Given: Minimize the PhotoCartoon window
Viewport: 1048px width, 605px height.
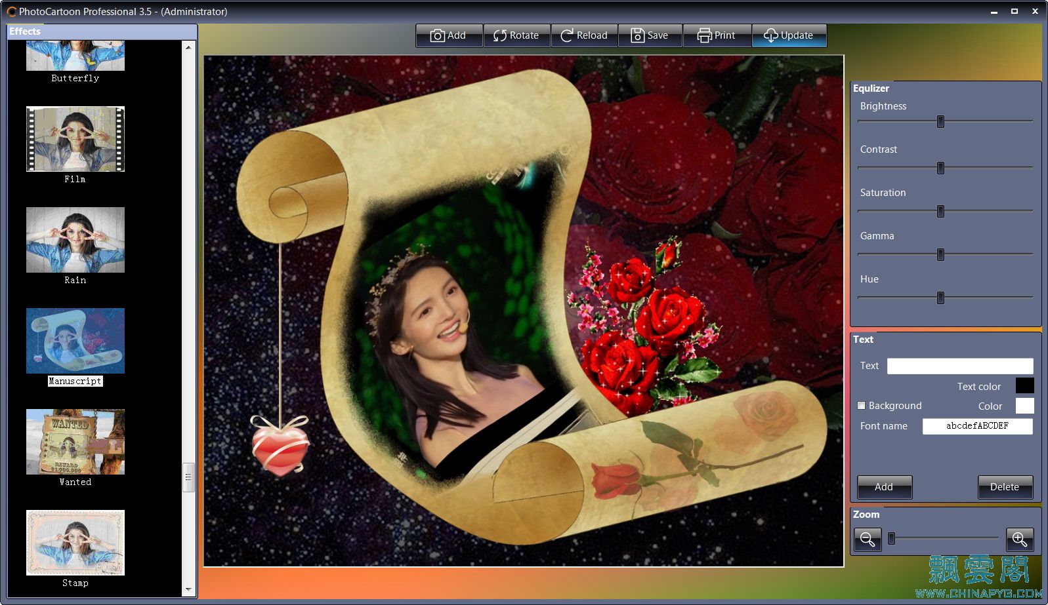Looking at the screenshot, I should click(x=994, y=12).
